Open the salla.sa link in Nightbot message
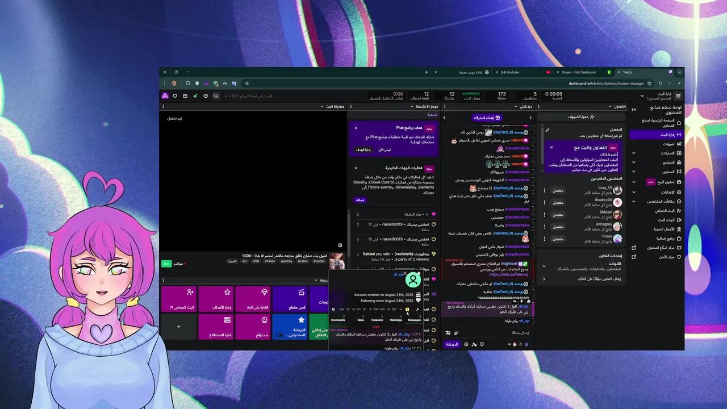This screenshot has width=727, height=409. point(509,274)
